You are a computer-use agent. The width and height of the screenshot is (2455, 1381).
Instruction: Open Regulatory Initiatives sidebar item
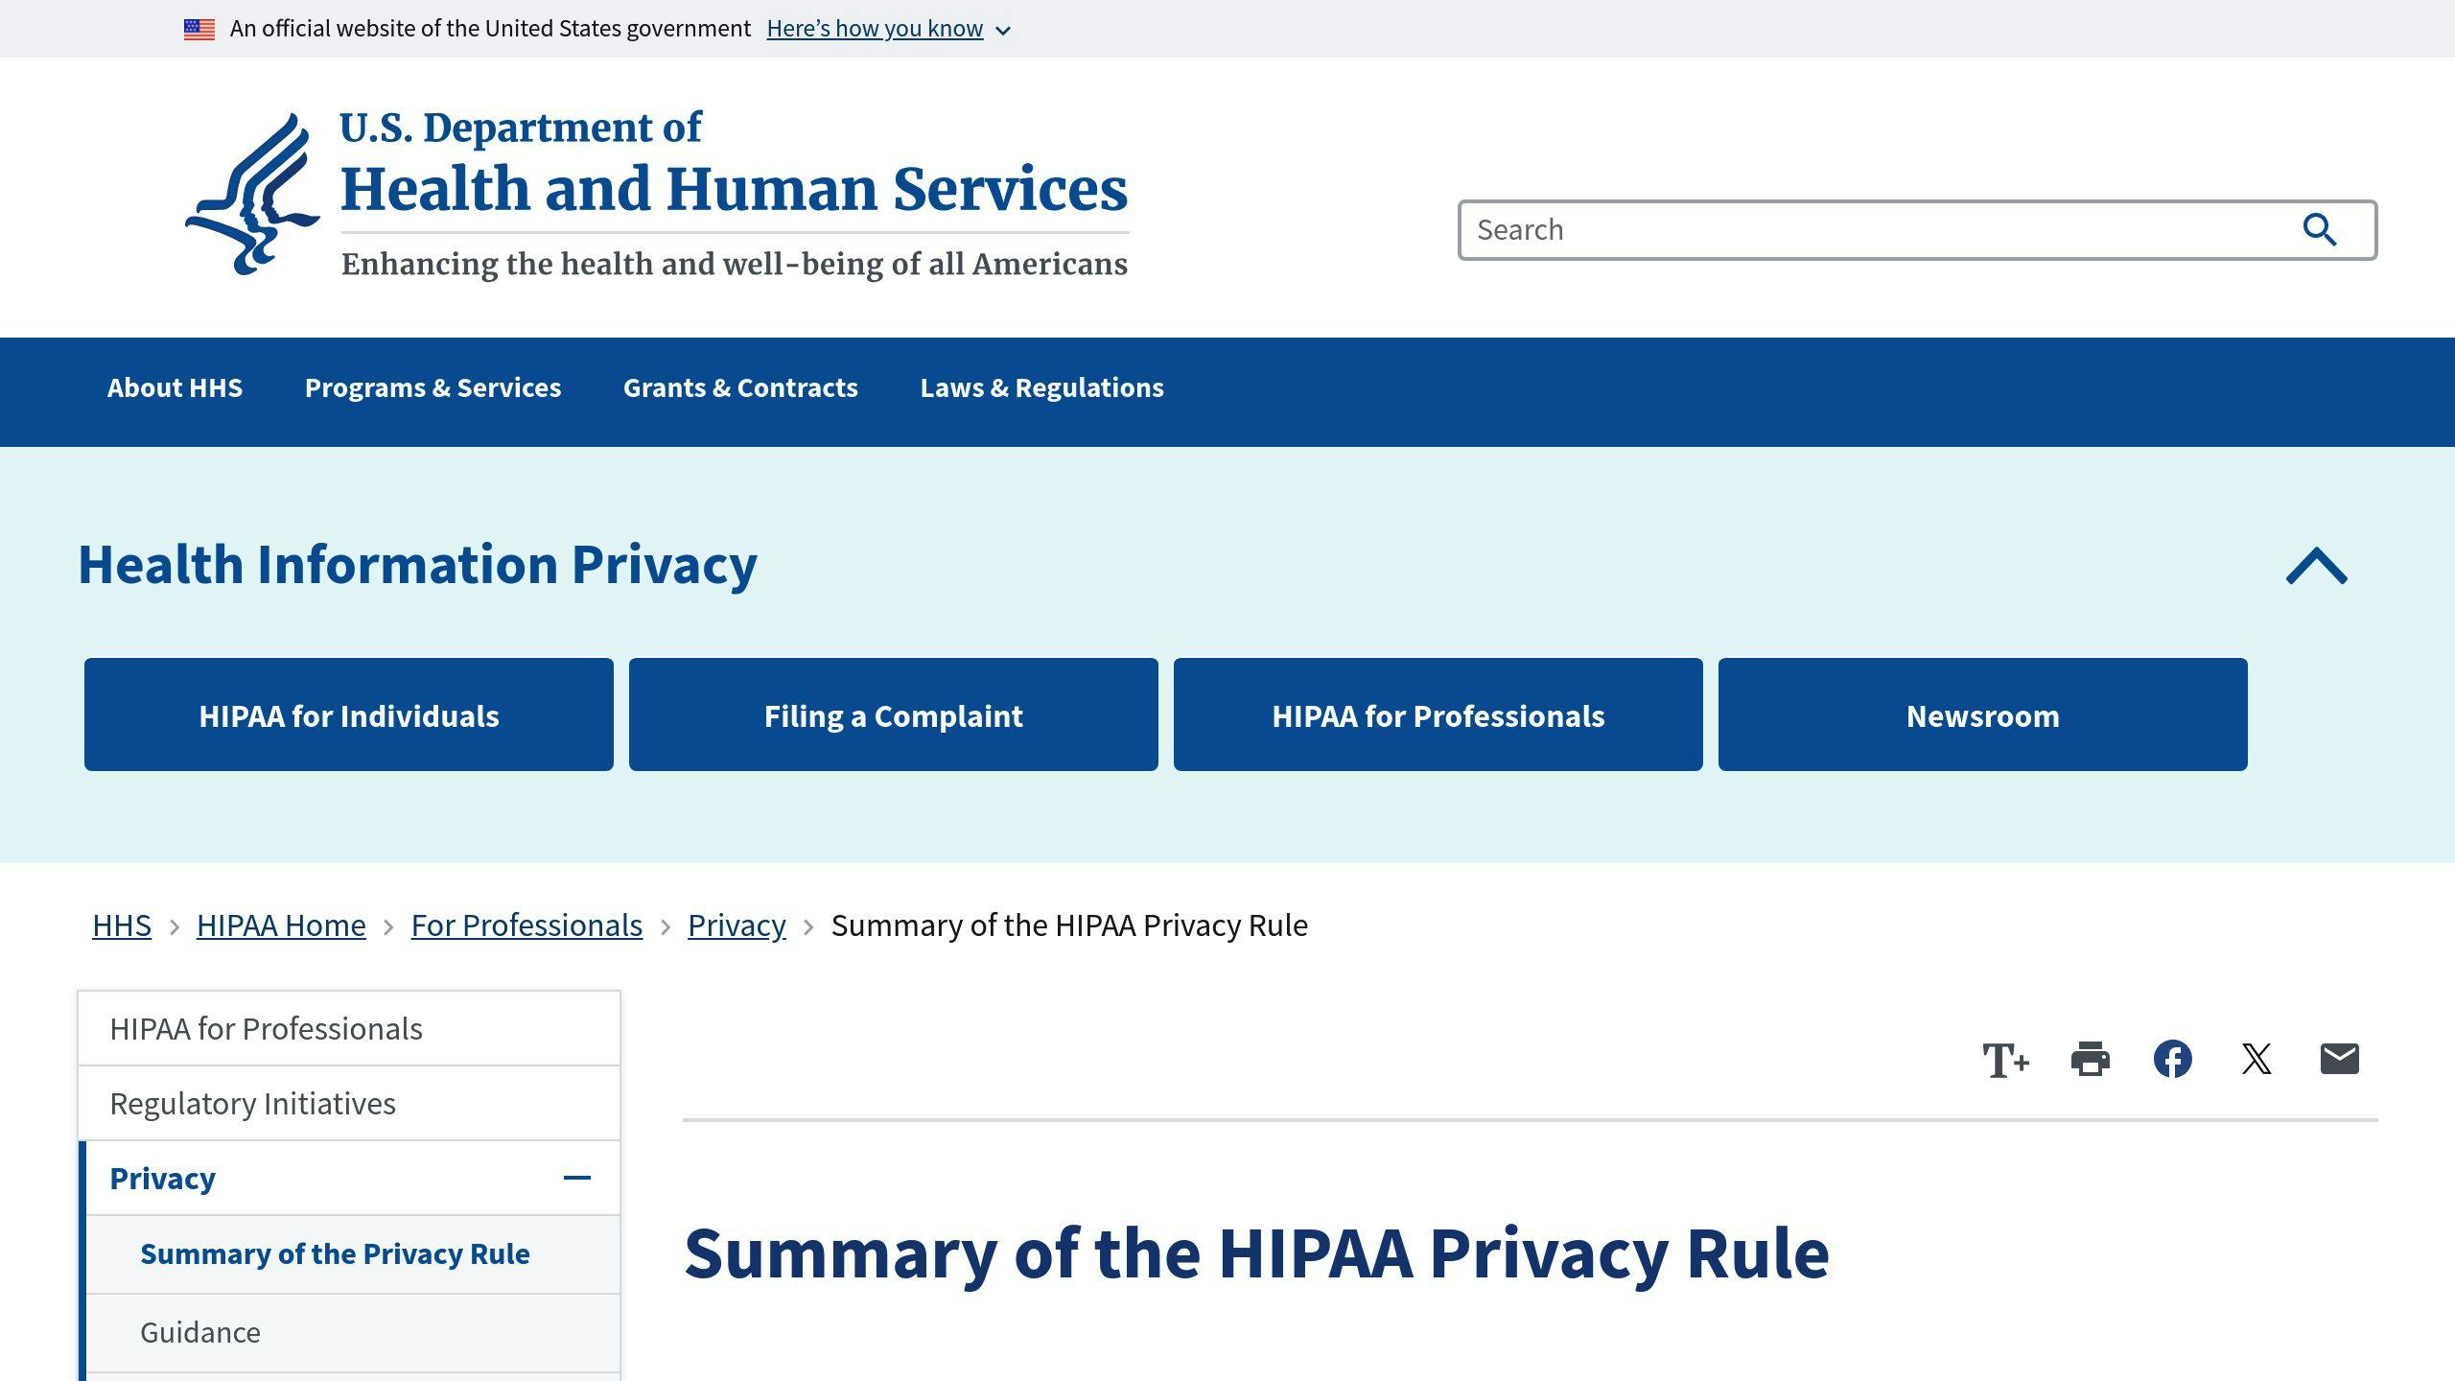point(349,1103)
